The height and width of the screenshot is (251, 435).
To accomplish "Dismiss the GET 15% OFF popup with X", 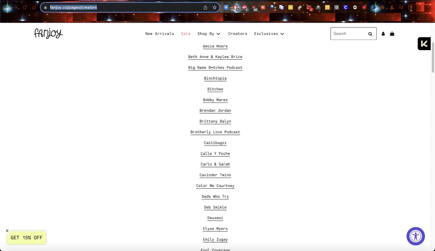I will [x=7, y=231].
